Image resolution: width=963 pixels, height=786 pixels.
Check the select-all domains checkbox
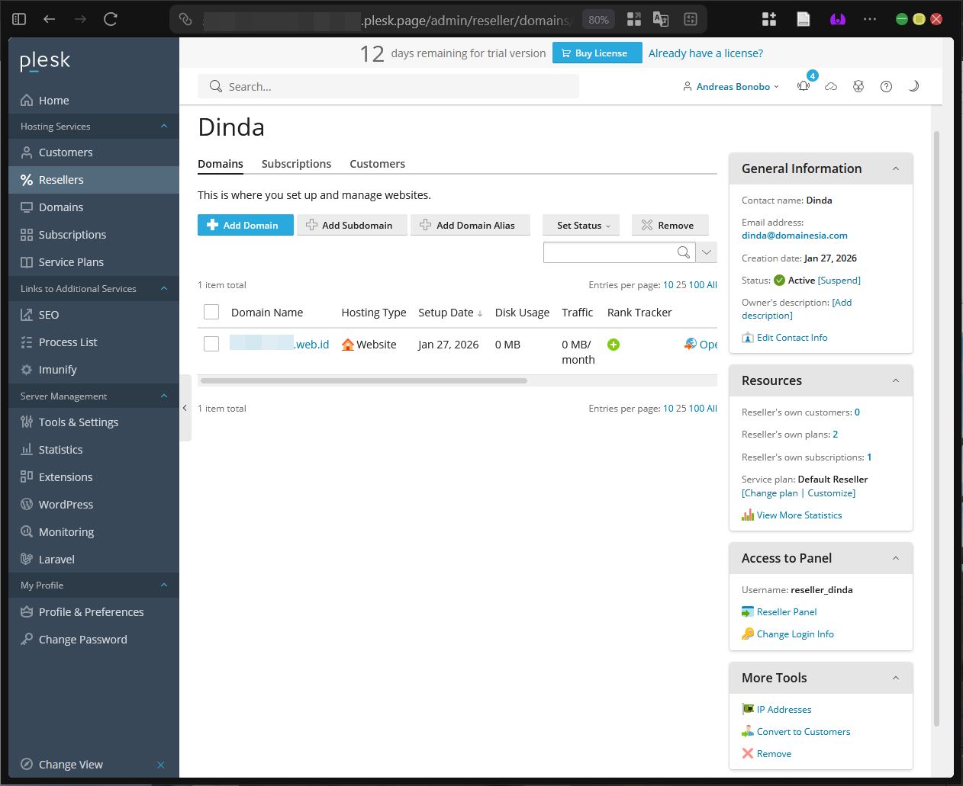tap(211, 312)
